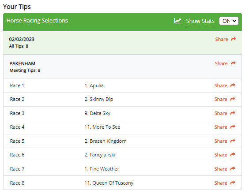This screenshot has width=245, height=193.
Task: Select the 2. Skinny Dip selection
Action: (99, 99)
